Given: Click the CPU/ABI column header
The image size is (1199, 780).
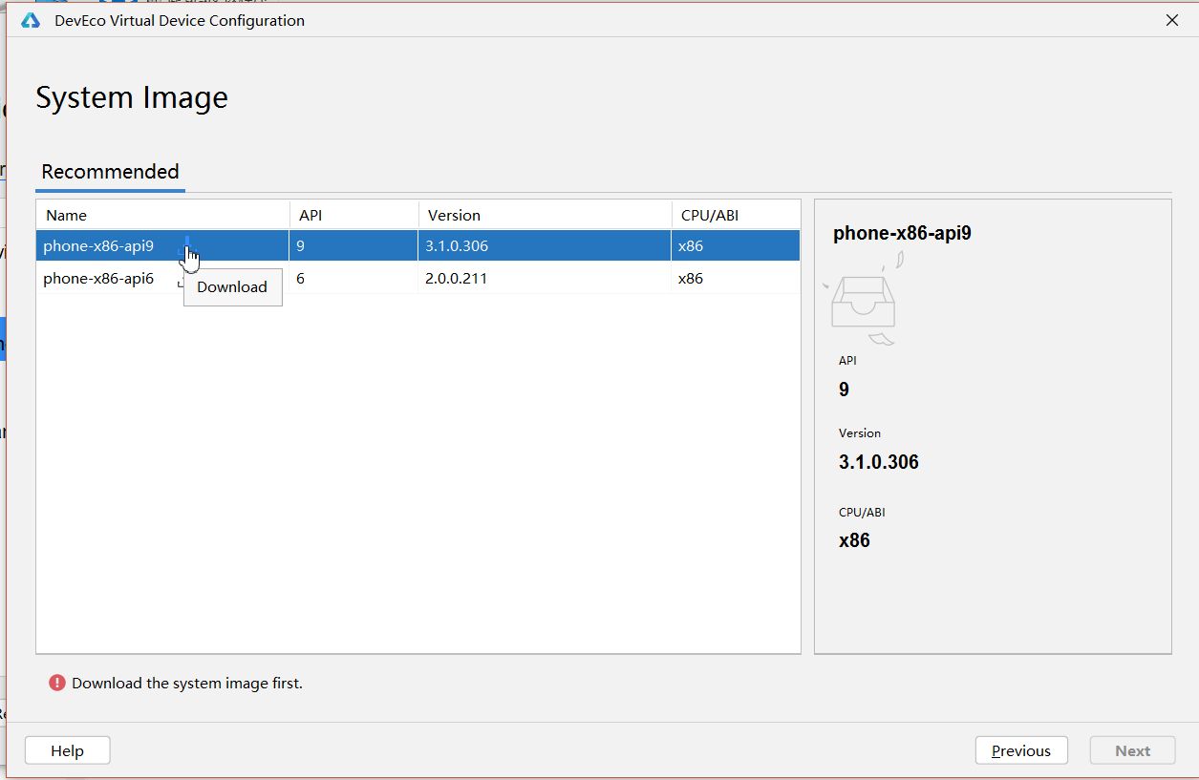Looking at the screenshot, I should coord(736,215).
